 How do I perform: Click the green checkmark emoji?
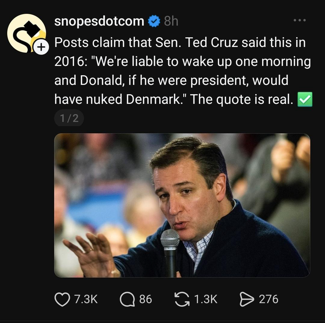(305, 100)
